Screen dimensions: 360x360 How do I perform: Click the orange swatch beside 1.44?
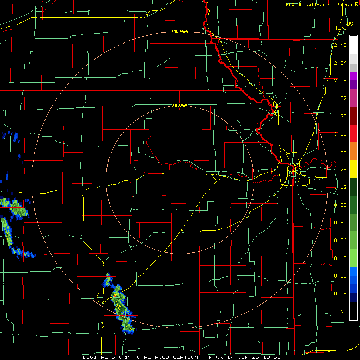tap(353, 152)
